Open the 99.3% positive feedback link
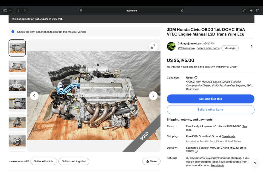This screenshot has width=263, height=171. coord(186,48)
